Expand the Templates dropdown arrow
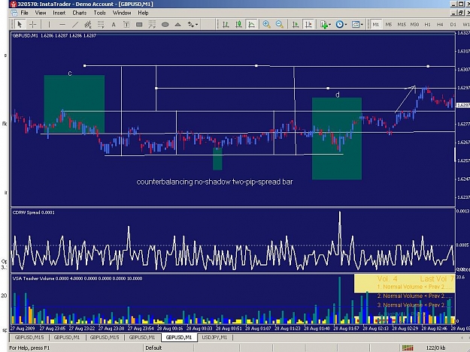The height and width of the screenshot is (352, 470). pyautogui.click(x=362, y=25)
